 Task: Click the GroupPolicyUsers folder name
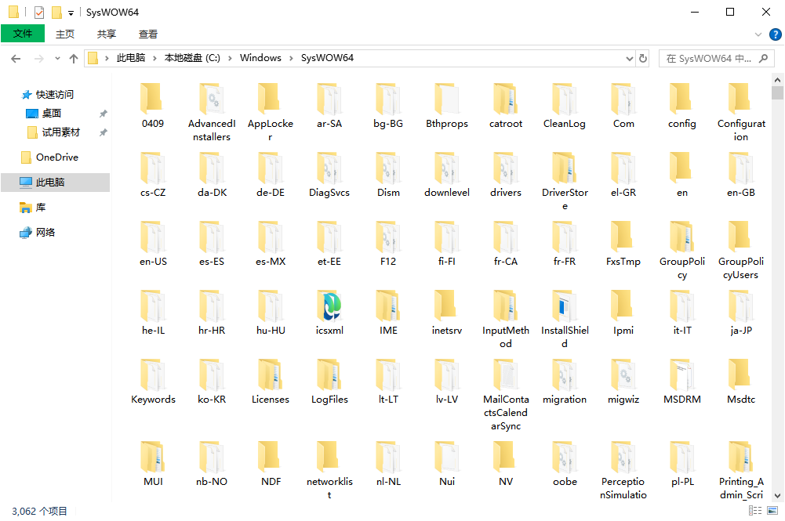coord(741,268)
